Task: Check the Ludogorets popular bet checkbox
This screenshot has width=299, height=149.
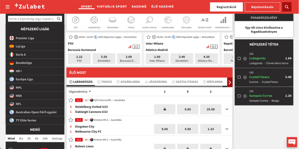Action: coord(239,58)
